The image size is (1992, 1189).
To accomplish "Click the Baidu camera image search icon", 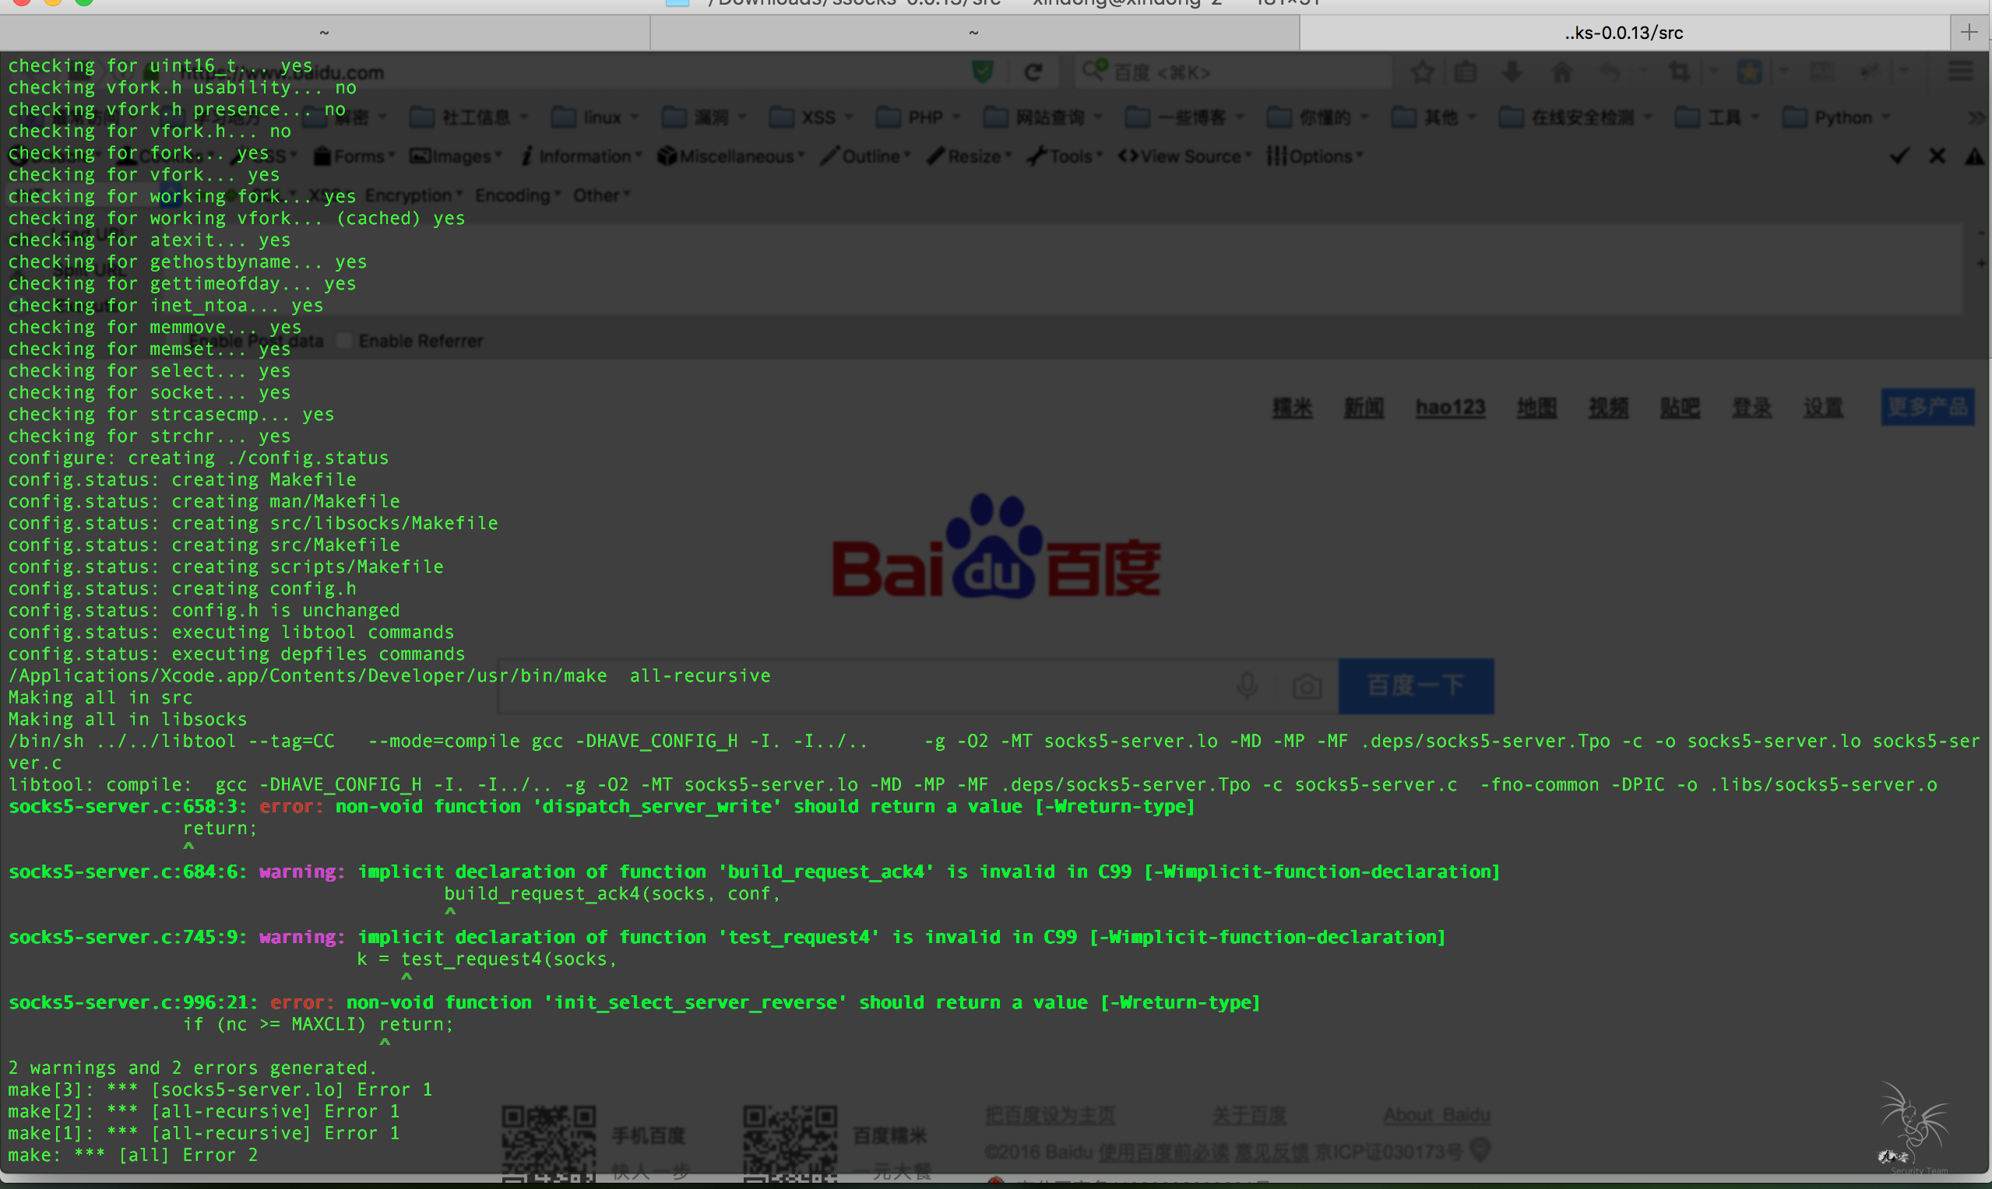I will (x=1307, y=686).
